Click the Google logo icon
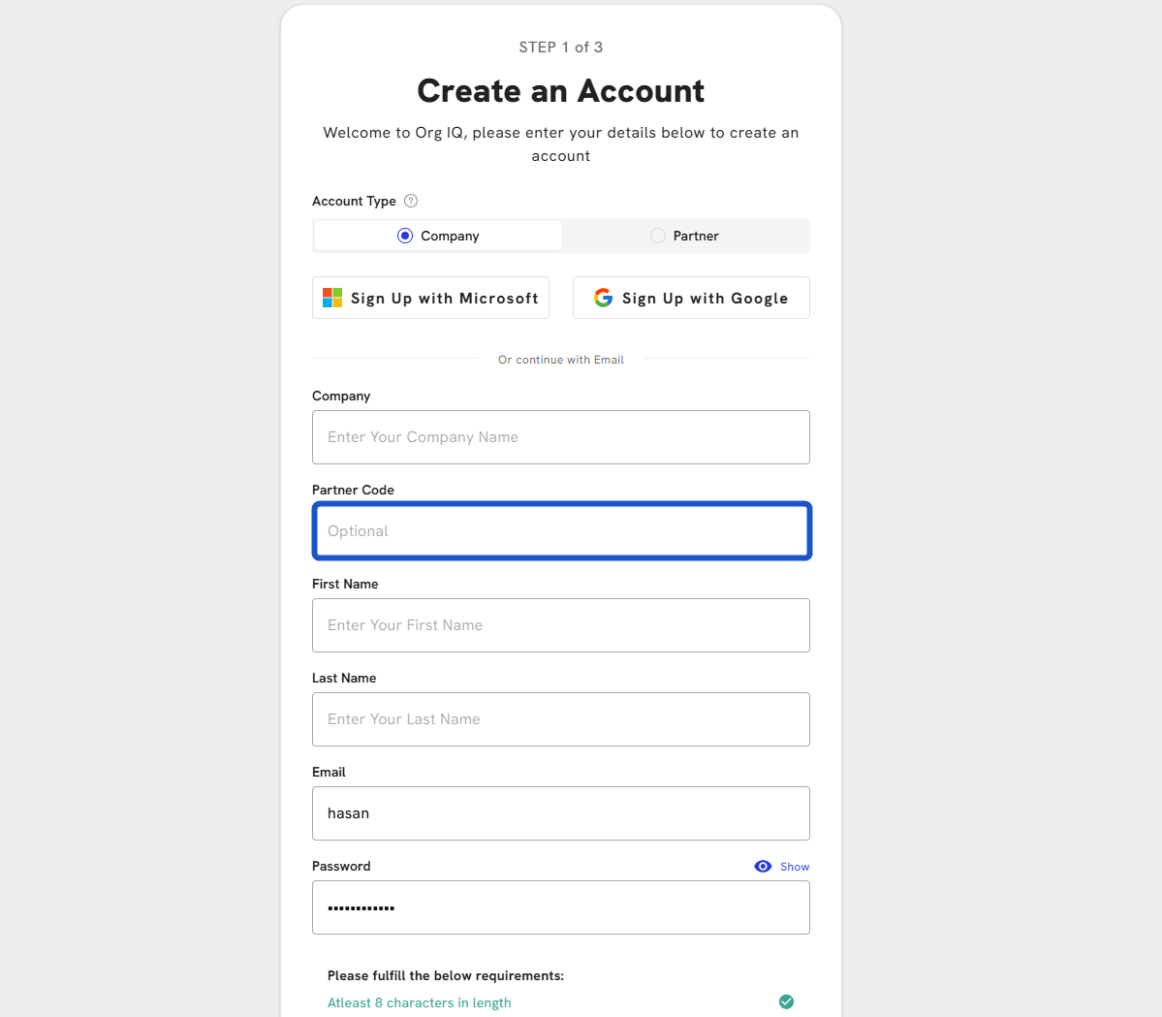The width and height of the screenshot is (1162, 1017). click(603, 298)
